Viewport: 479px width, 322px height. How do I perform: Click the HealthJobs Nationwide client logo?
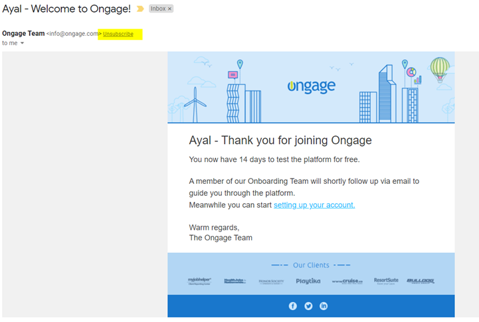tap(235, 281)
